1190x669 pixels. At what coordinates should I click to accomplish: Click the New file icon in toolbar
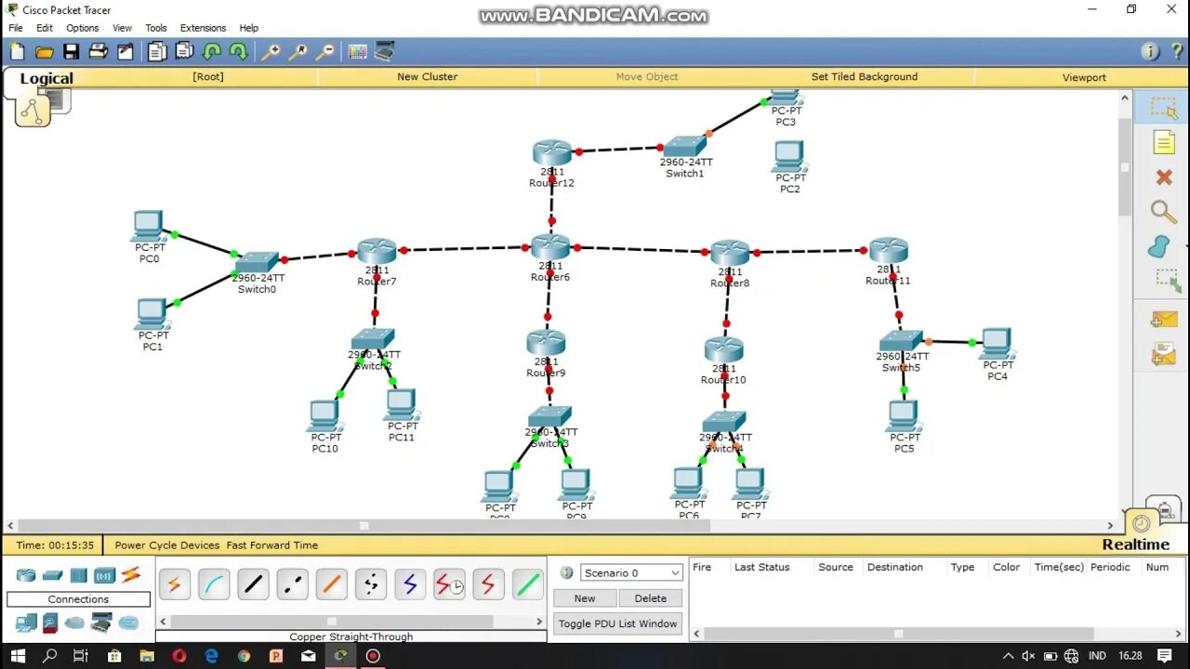[17, 52]
